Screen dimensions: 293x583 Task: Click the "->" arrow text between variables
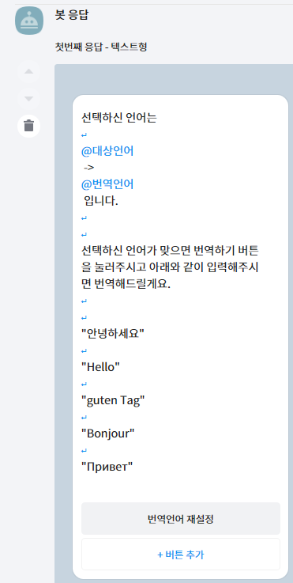pyautogui.click(x=89, y=168)
